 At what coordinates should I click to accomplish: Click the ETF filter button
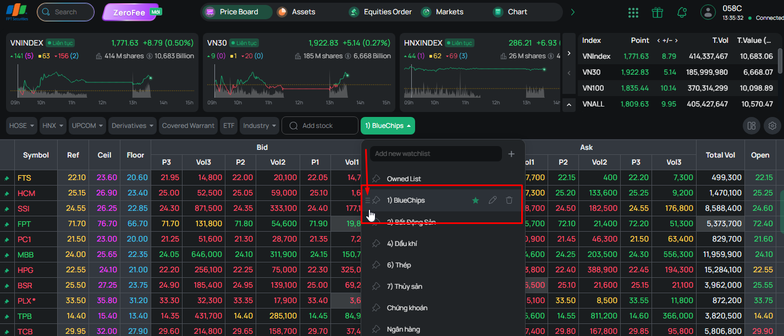(x=229, y=126)
